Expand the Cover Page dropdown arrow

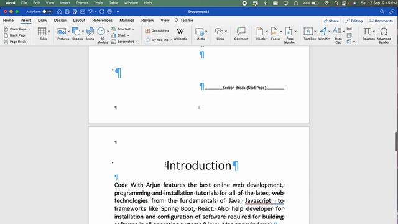[29, 29]
